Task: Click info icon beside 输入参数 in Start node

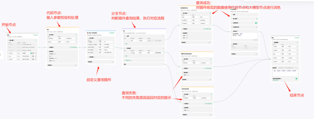Action: pos(14,40)
